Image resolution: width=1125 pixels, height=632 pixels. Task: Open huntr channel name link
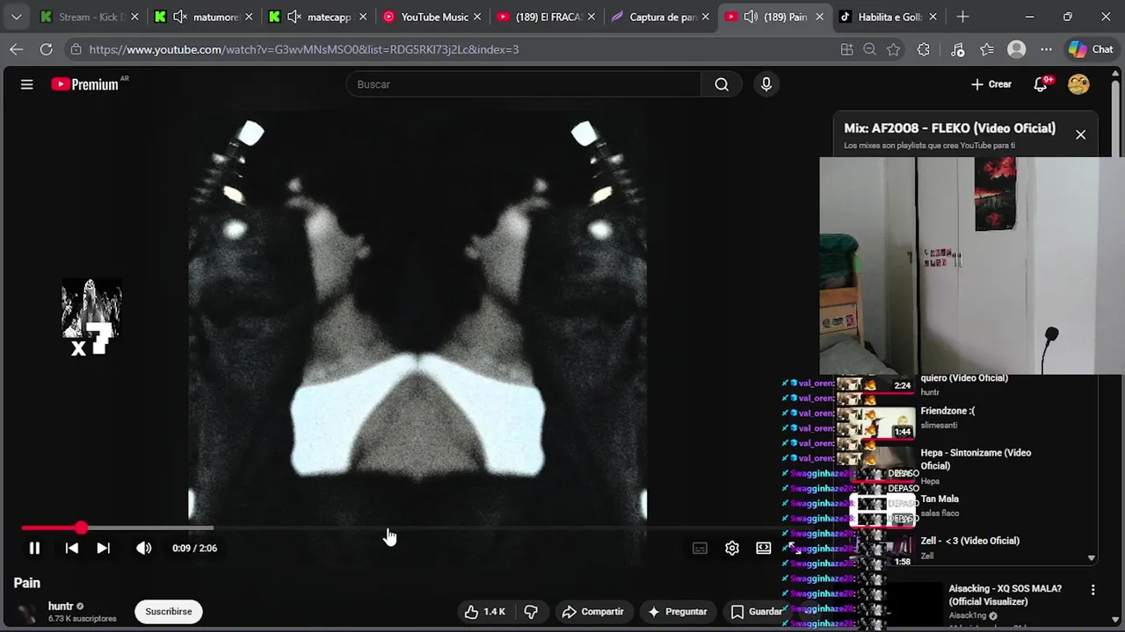pyautogui.click(x=61, y=606)
